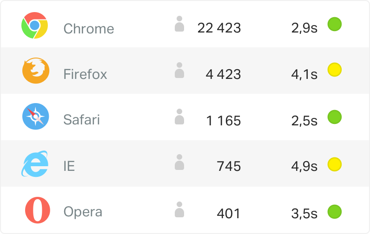Click the yellow status dot for IE
370x234 pixels.
tap(335, 164)
